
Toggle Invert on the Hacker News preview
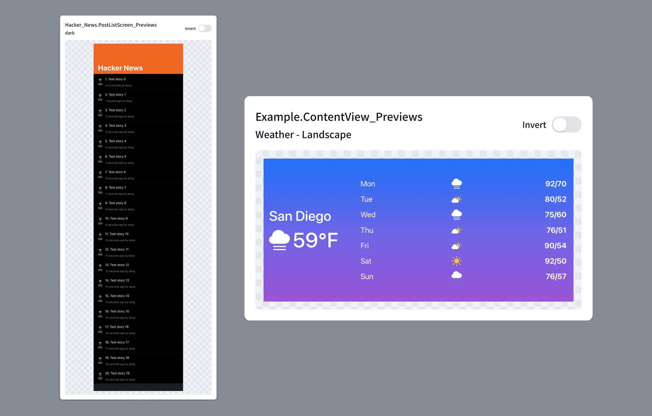click(205, 28)
